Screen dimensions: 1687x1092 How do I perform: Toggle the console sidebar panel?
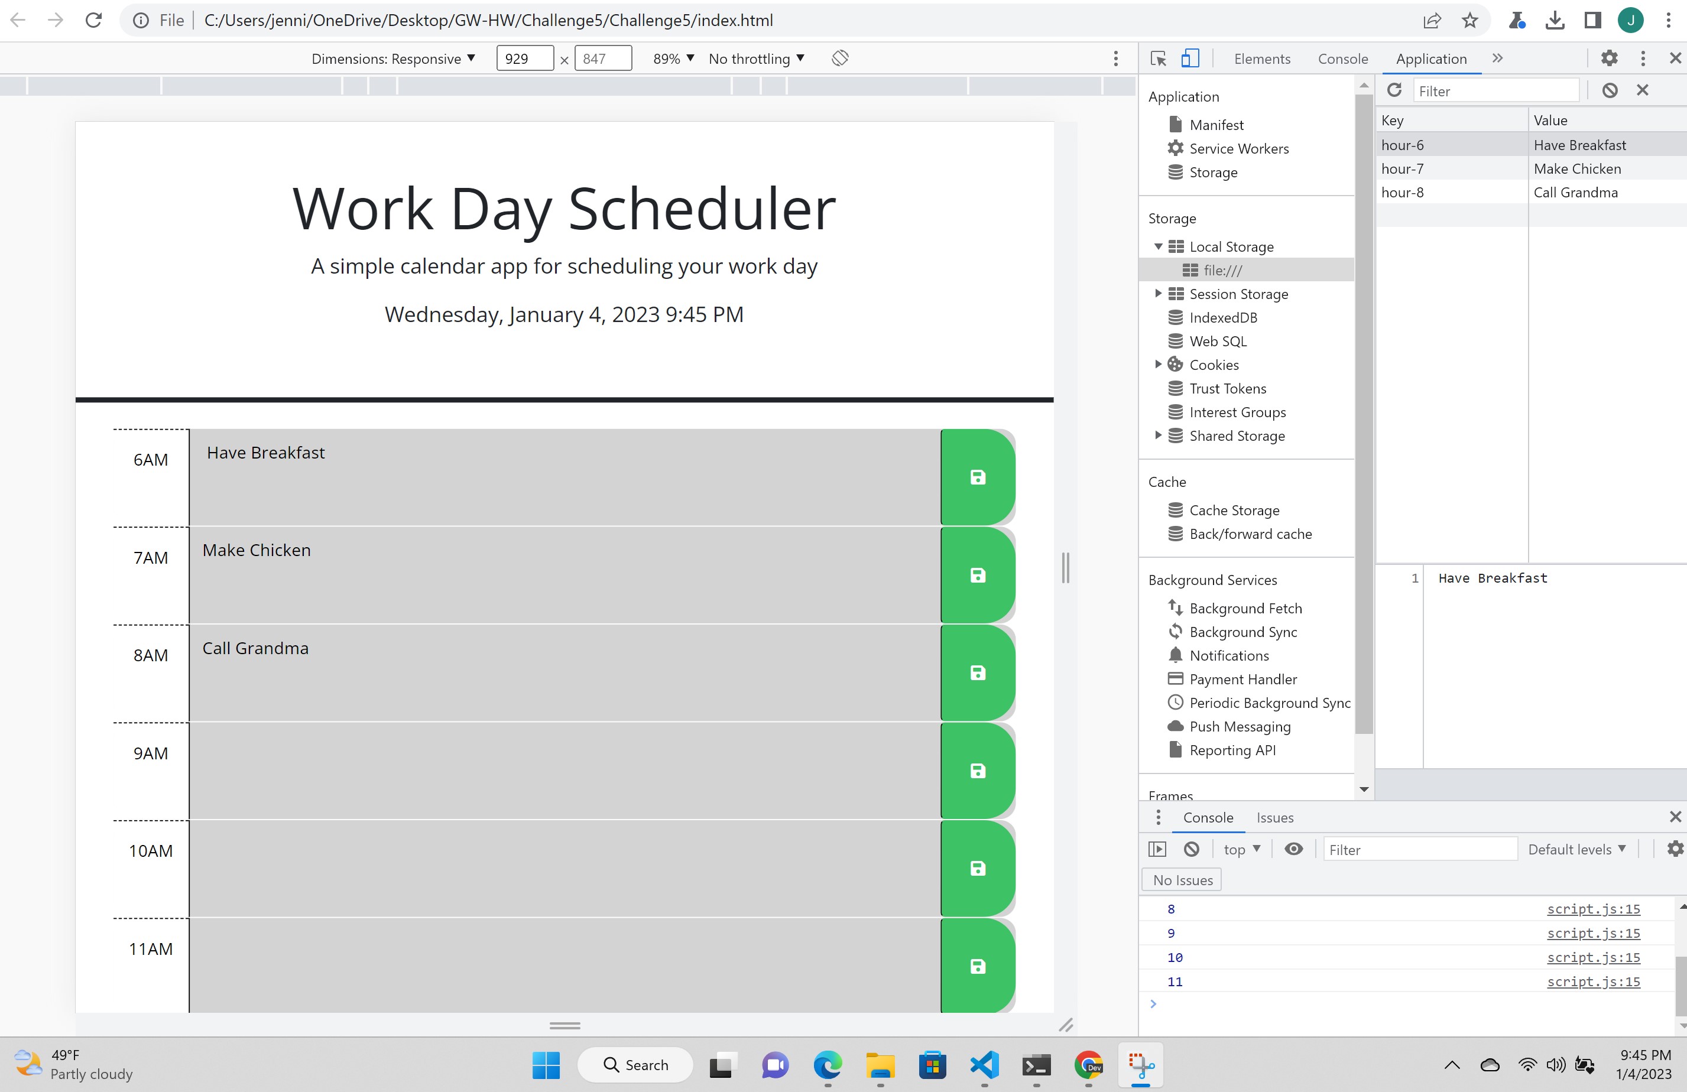point(1157,848)
